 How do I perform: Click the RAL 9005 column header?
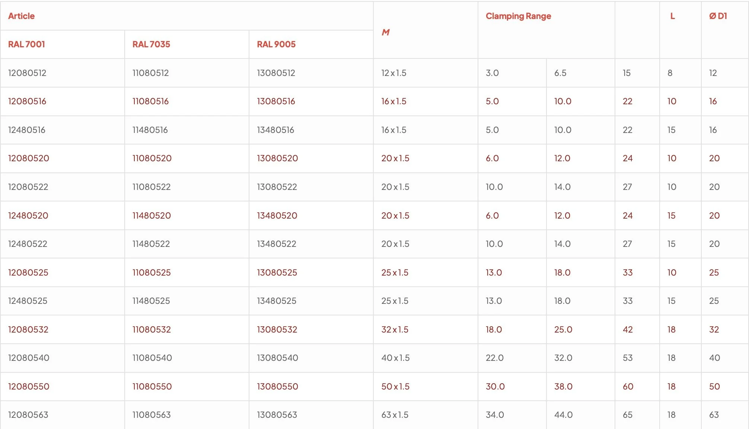(x=276, y=44)
